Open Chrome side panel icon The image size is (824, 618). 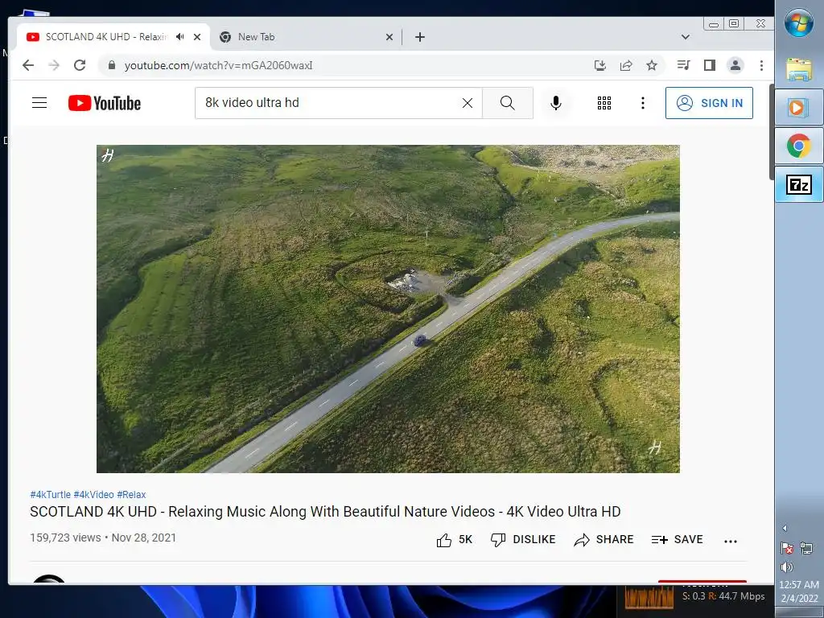pyautogui.click(x=710, y=65)
